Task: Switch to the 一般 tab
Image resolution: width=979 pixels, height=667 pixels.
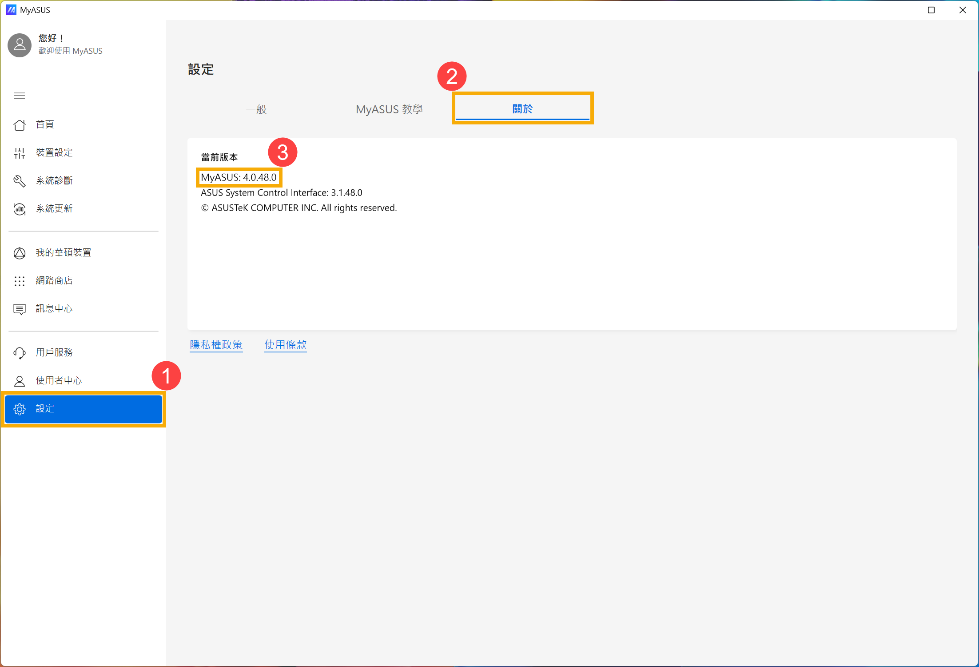Action: pos(256,109)
